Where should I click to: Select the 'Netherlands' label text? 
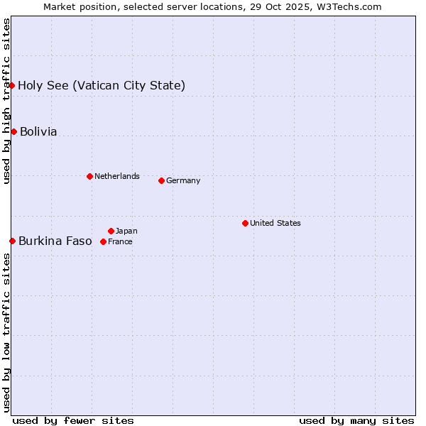tap(117, 176)
